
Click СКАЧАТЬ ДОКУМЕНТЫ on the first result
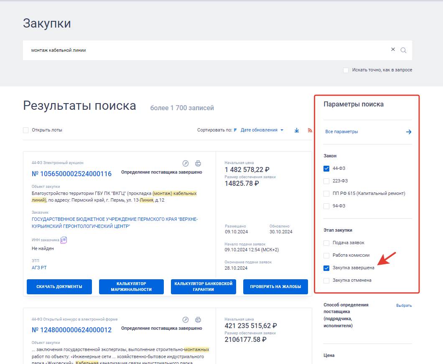[59, 287]
